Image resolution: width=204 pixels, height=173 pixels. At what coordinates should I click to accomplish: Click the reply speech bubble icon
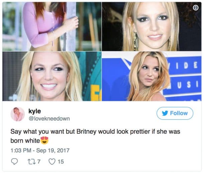(x=14, y=162)
